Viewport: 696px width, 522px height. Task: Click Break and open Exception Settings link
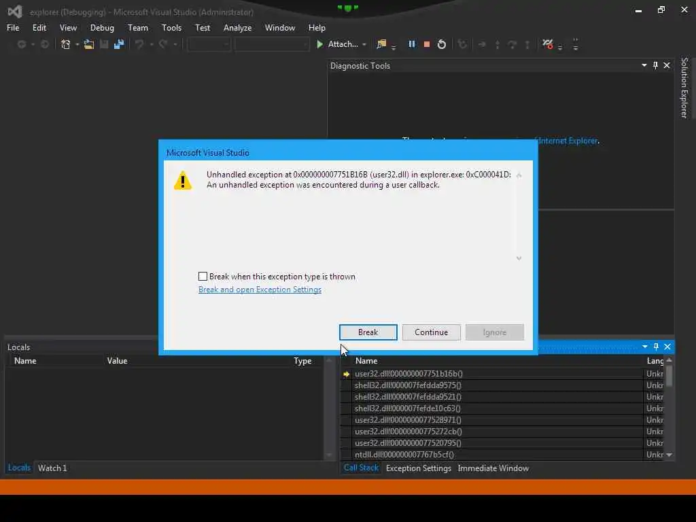(260, 290)
